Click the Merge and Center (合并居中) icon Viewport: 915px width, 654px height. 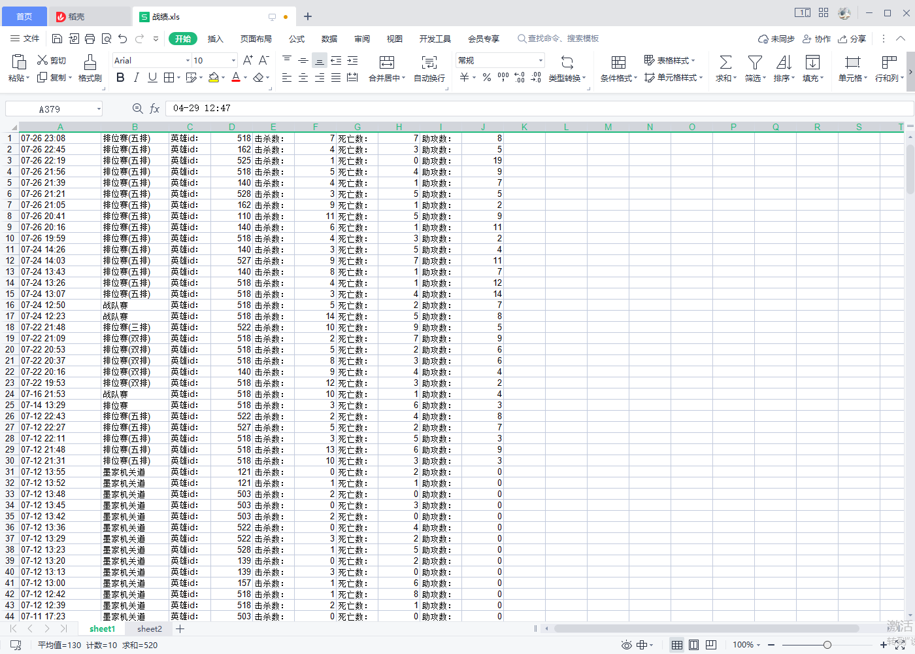click(387, 62)
